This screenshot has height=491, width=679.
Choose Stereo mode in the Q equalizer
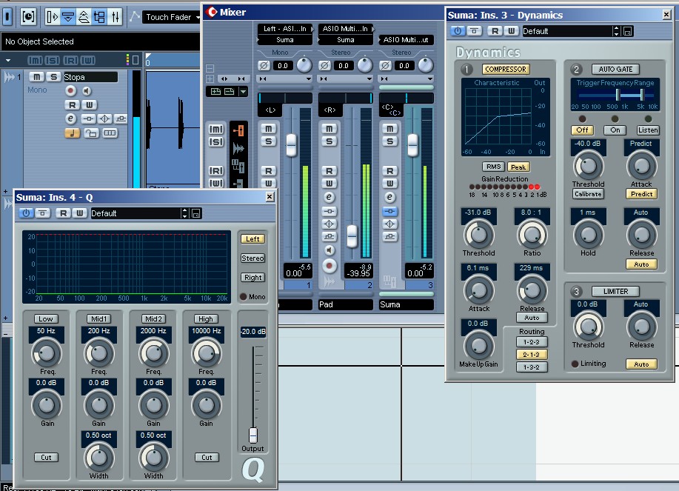(252, 258)
